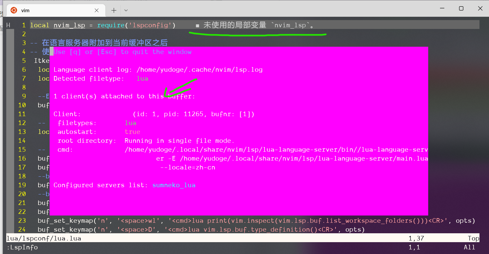Image resolution: width=489 pixels, height=254 pixels.
Task: Close the terminal window
Action: 481,9
